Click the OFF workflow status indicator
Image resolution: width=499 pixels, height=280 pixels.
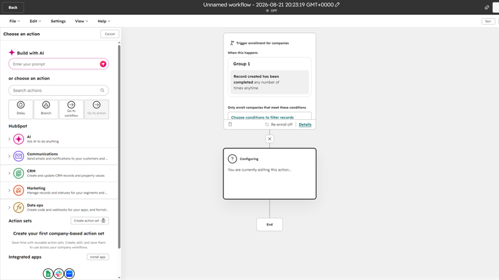272,10
